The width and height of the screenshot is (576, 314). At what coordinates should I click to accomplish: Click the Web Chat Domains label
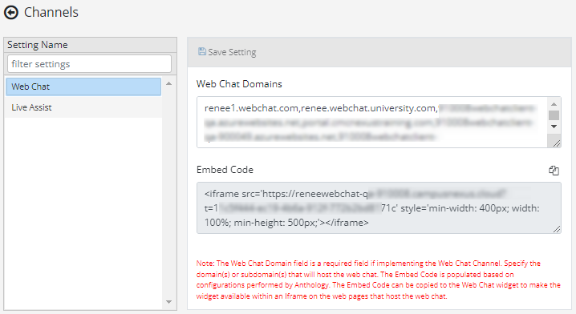click(239, 84)
